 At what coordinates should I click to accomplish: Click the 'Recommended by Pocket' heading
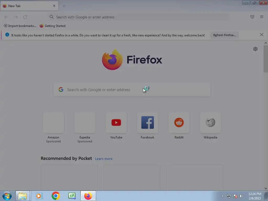[66, 158]
